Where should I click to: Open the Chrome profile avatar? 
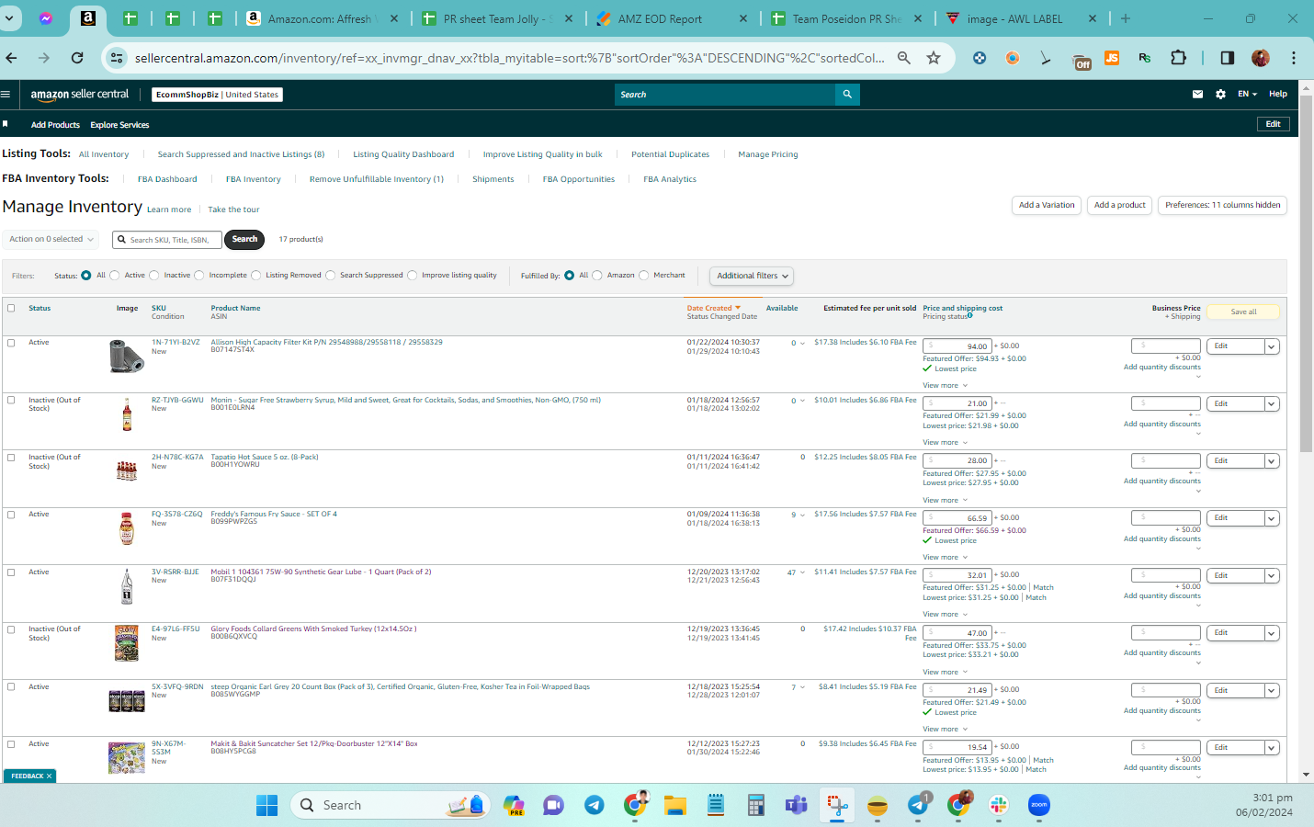coord(1261,58)
